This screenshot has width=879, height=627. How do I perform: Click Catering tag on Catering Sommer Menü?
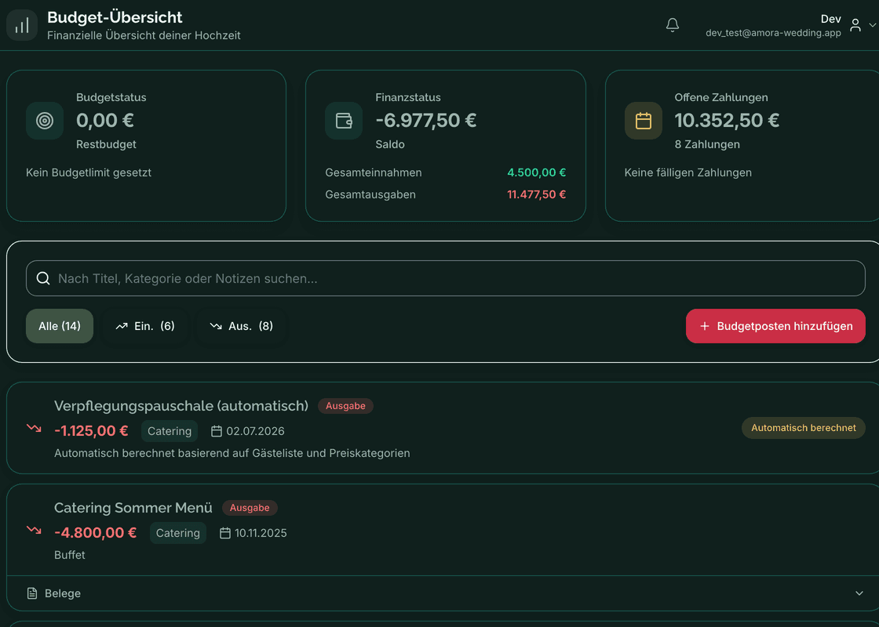(x=177, y=533)
